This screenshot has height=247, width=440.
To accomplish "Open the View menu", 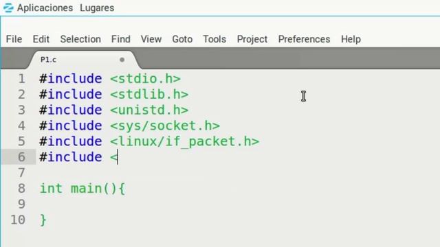I will coord(151,39).
